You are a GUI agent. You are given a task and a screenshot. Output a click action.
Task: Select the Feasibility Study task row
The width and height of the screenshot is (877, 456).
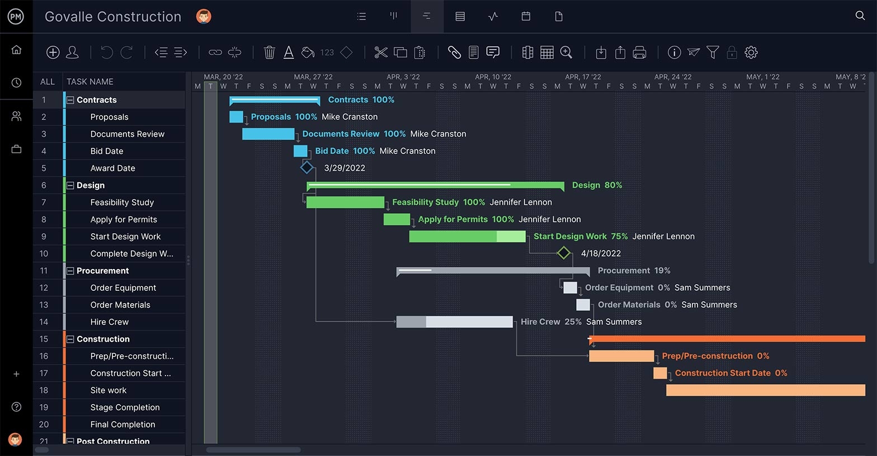[x=122, y=203]
